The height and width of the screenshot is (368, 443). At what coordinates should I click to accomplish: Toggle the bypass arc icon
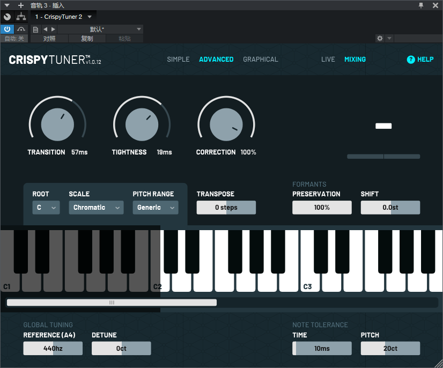pos(21,29)
